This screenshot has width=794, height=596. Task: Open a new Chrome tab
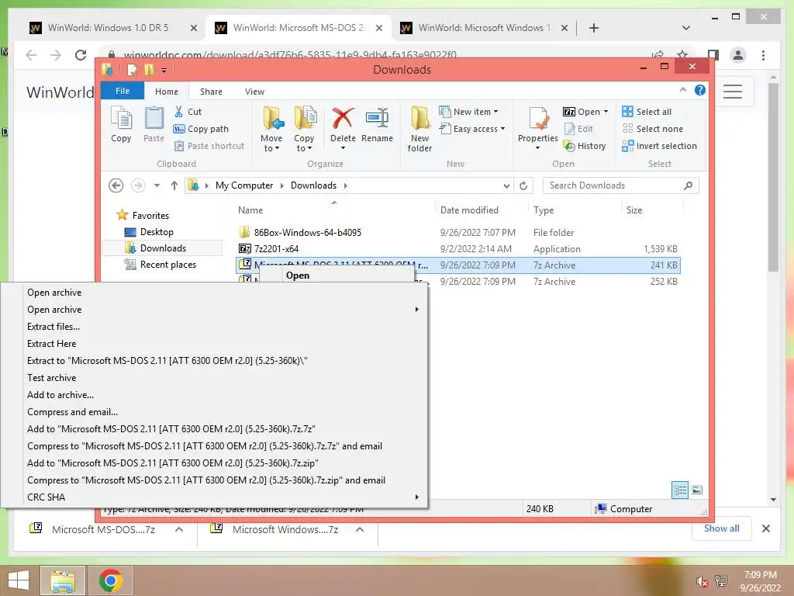(594, 28)
